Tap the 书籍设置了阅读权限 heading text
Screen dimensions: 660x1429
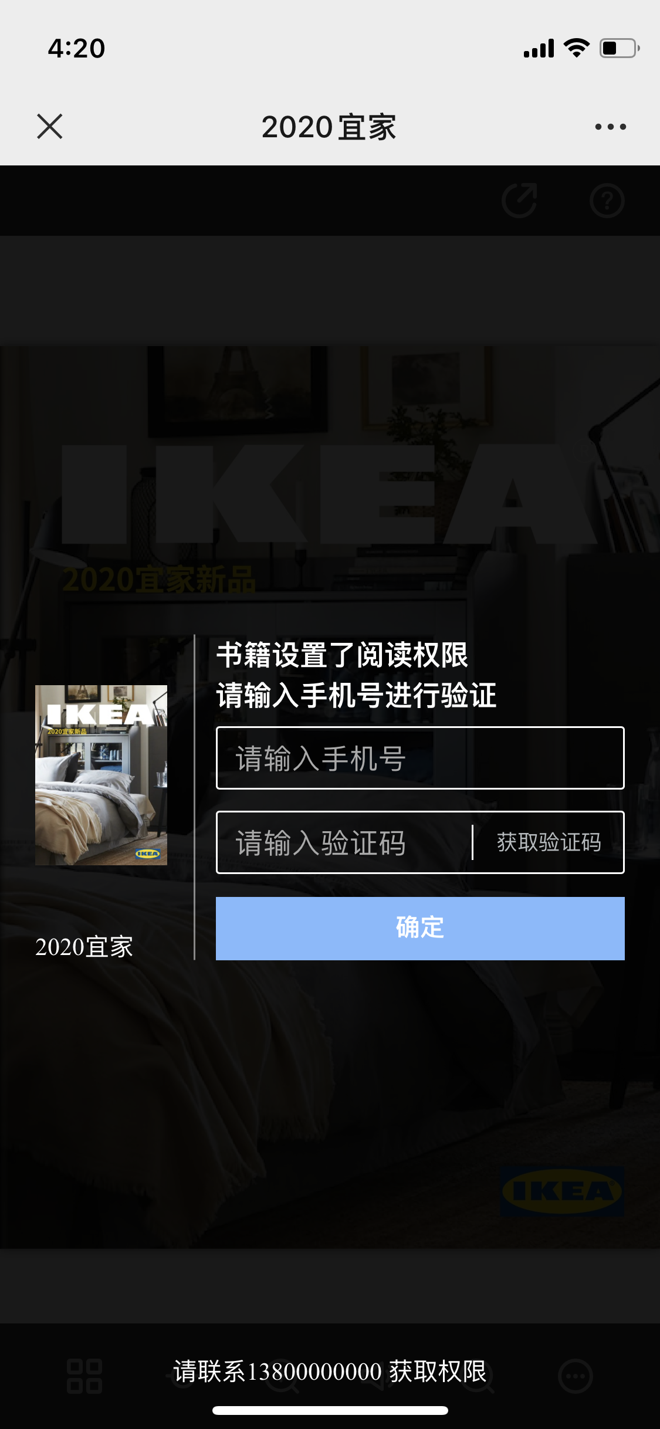pos(342,655)
